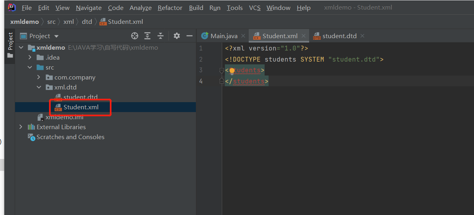Click the IntelliJ IDEA logo icon
Image resolution: width=474 pixels, height=215 pixels.
point(12,7)
